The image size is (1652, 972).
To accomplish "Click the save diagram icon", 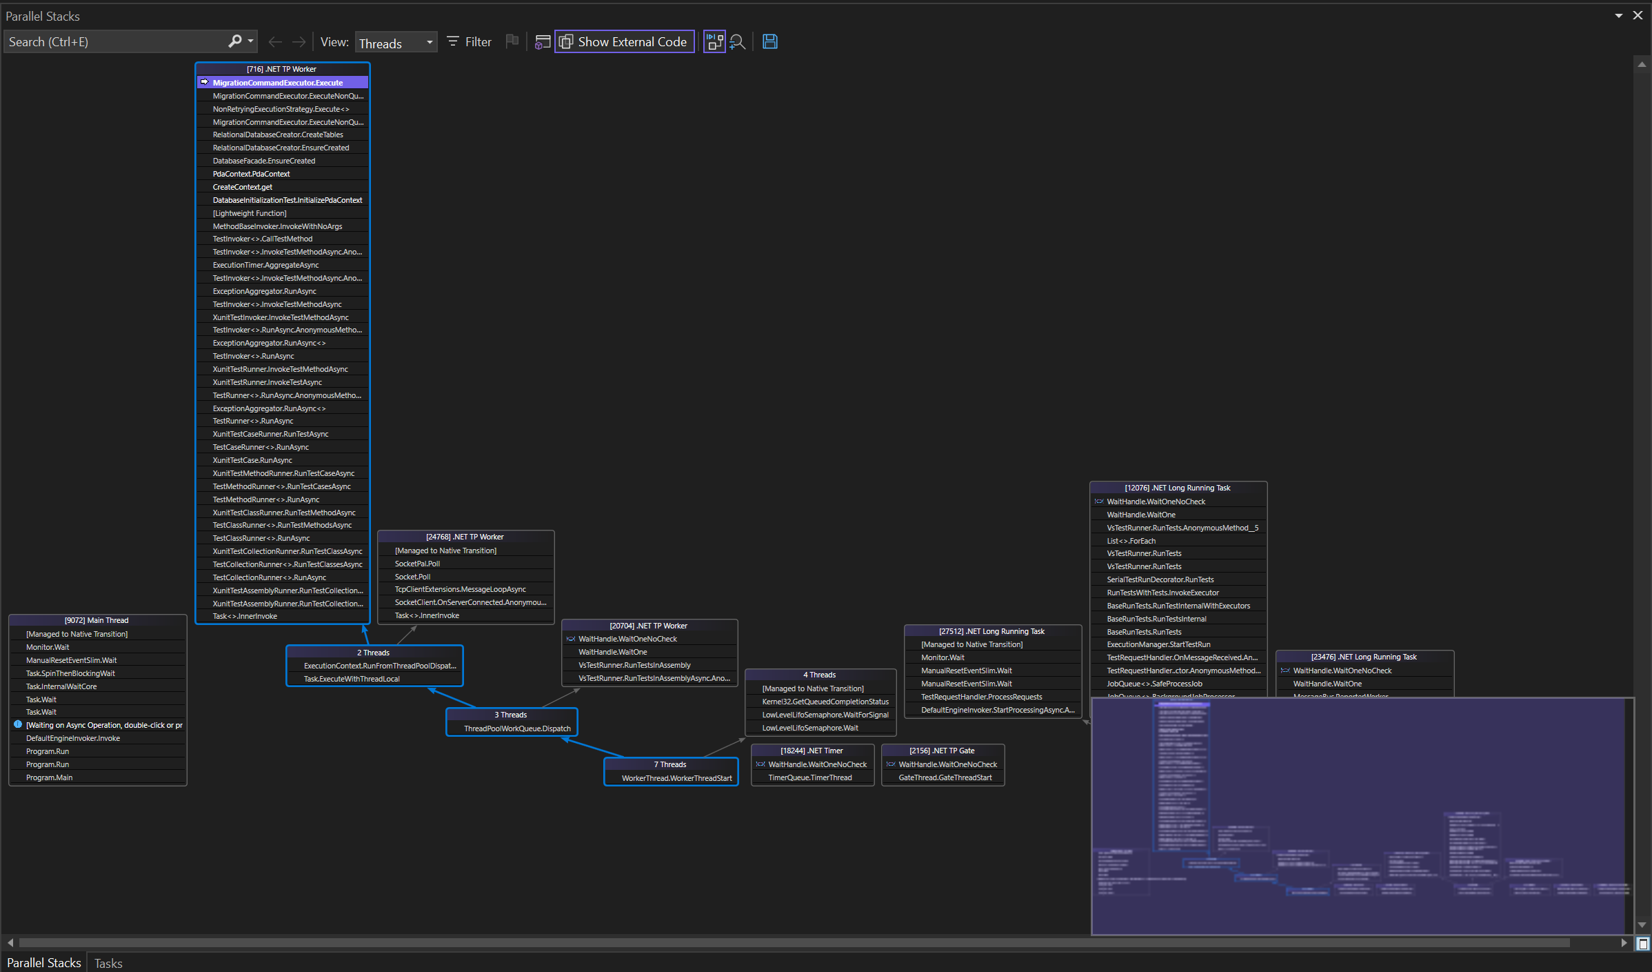I will (x=770, y=42).
